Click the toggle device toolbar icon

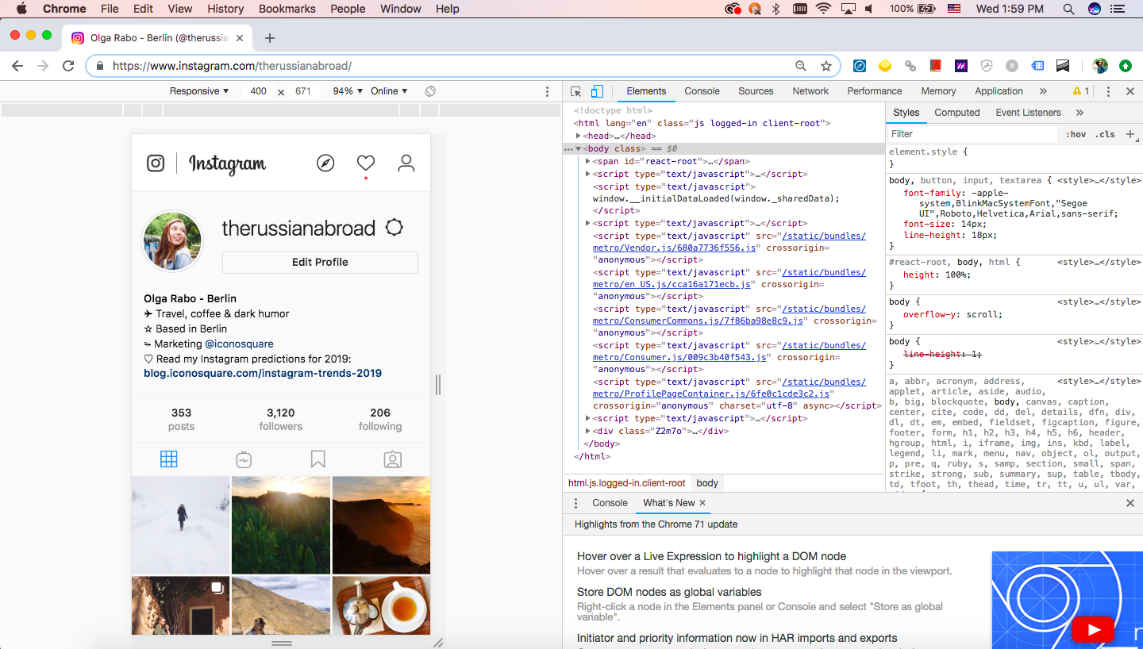(596, 90)
